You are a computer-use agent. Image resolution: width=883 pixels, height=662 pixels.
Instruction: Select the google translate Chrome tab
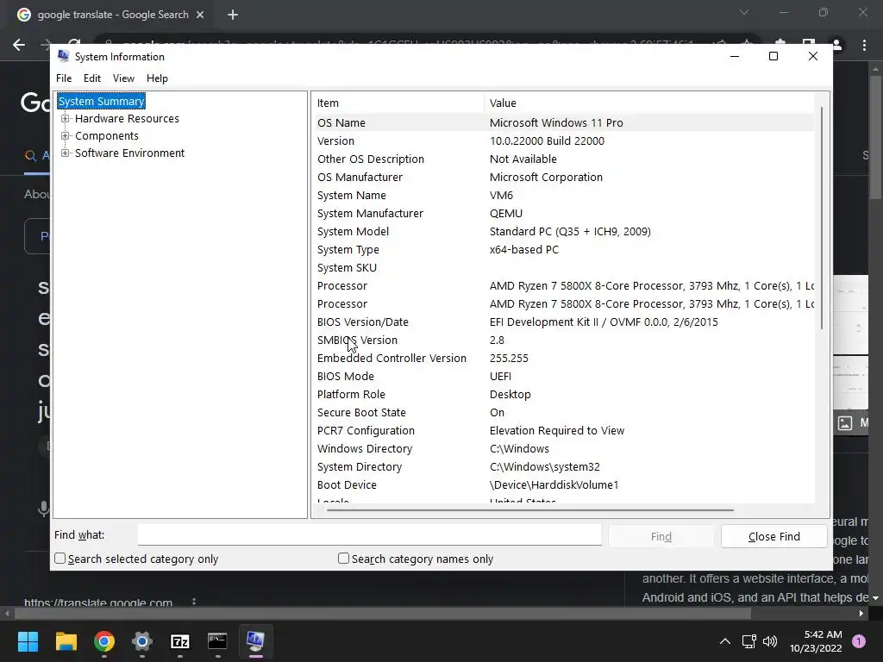pyautogui.click(x=112, y=15)
